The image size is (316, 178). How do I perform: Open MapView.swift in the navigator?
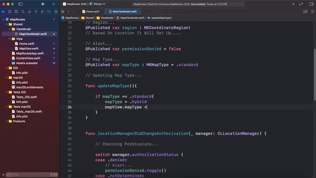pos(29,48)
